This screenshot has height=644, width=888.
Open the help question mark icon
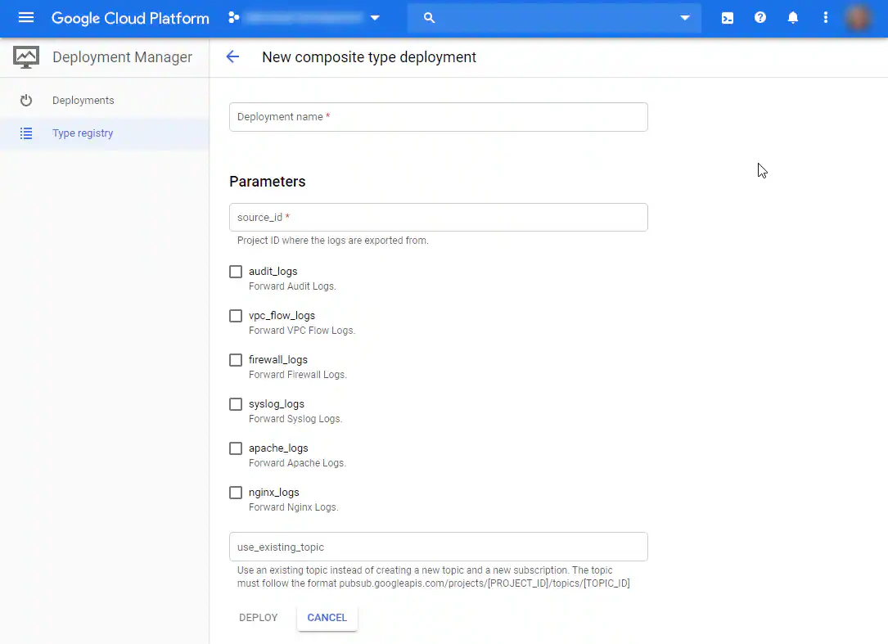coord(760,17)
